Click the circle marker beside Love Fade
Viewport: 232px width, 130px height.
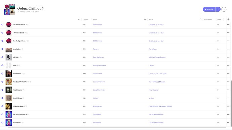pos(2,49)
